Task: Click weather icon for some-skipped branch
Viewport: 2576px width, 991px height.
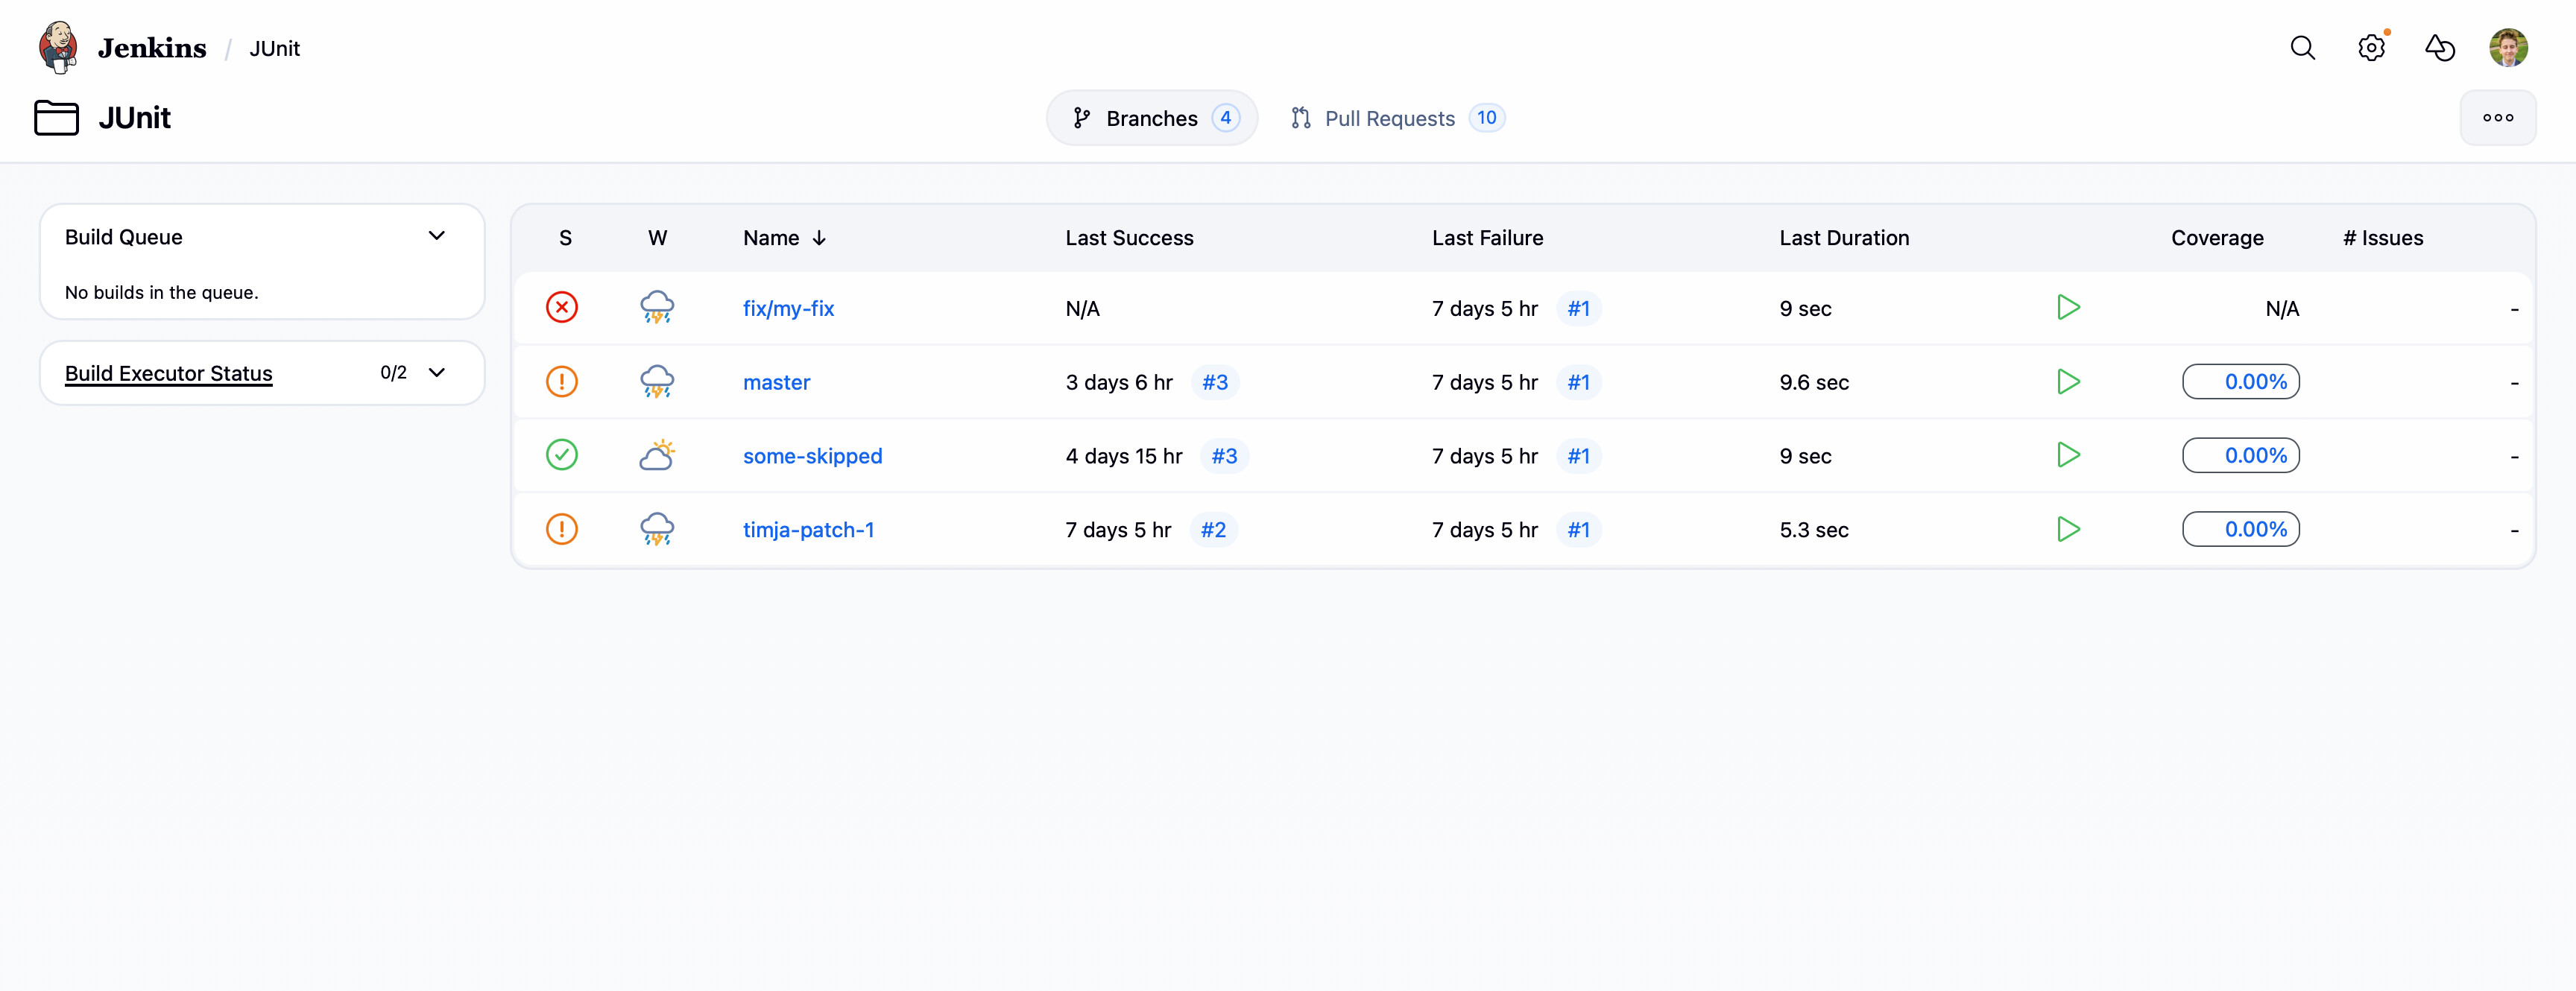Action: click(x=657, y=456)
